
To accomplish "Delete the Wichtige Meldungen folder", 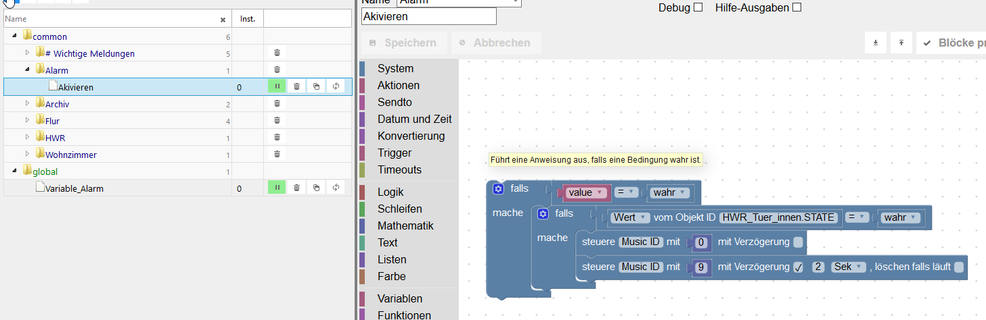I will (x=277, y=53).
